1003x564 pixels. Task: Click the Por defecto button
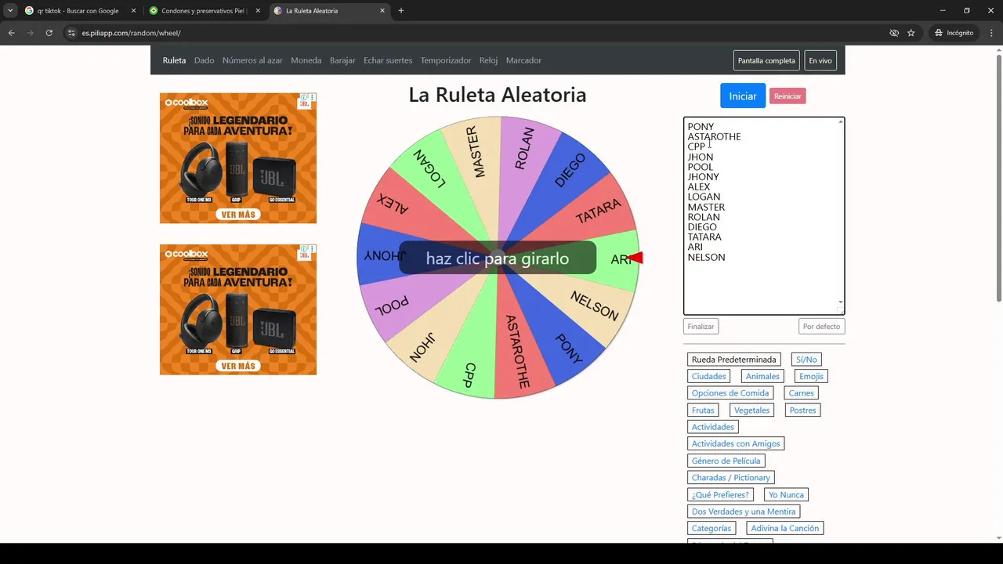[x=822, y=327]
